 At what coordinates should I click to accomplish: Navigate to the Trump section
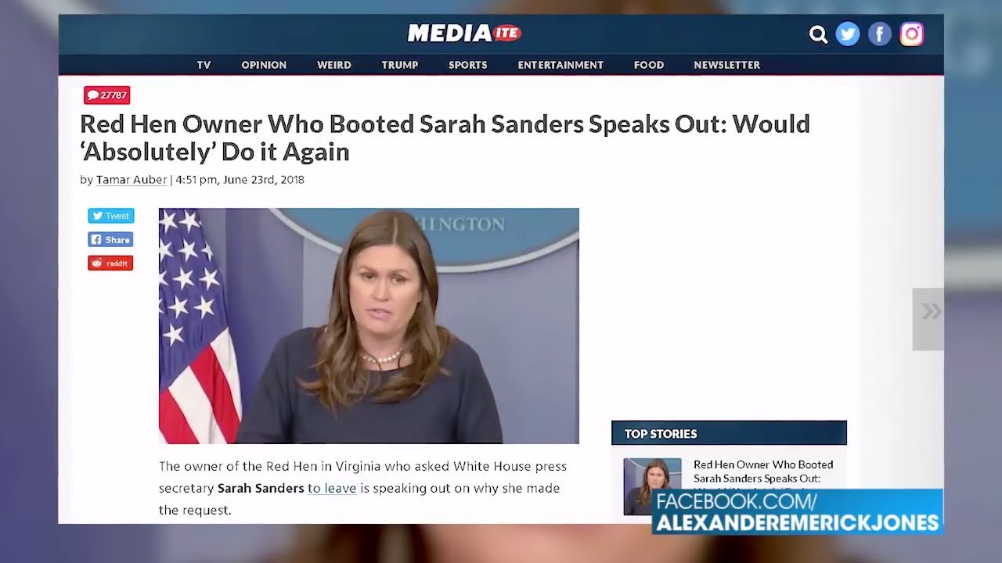[x=400, y=65]
